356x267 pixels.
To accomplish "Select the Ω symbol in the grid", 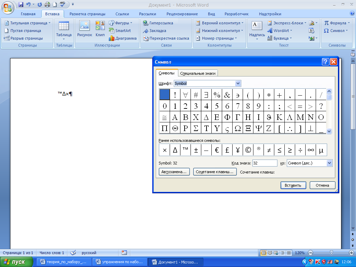I will tap(238, 128).
